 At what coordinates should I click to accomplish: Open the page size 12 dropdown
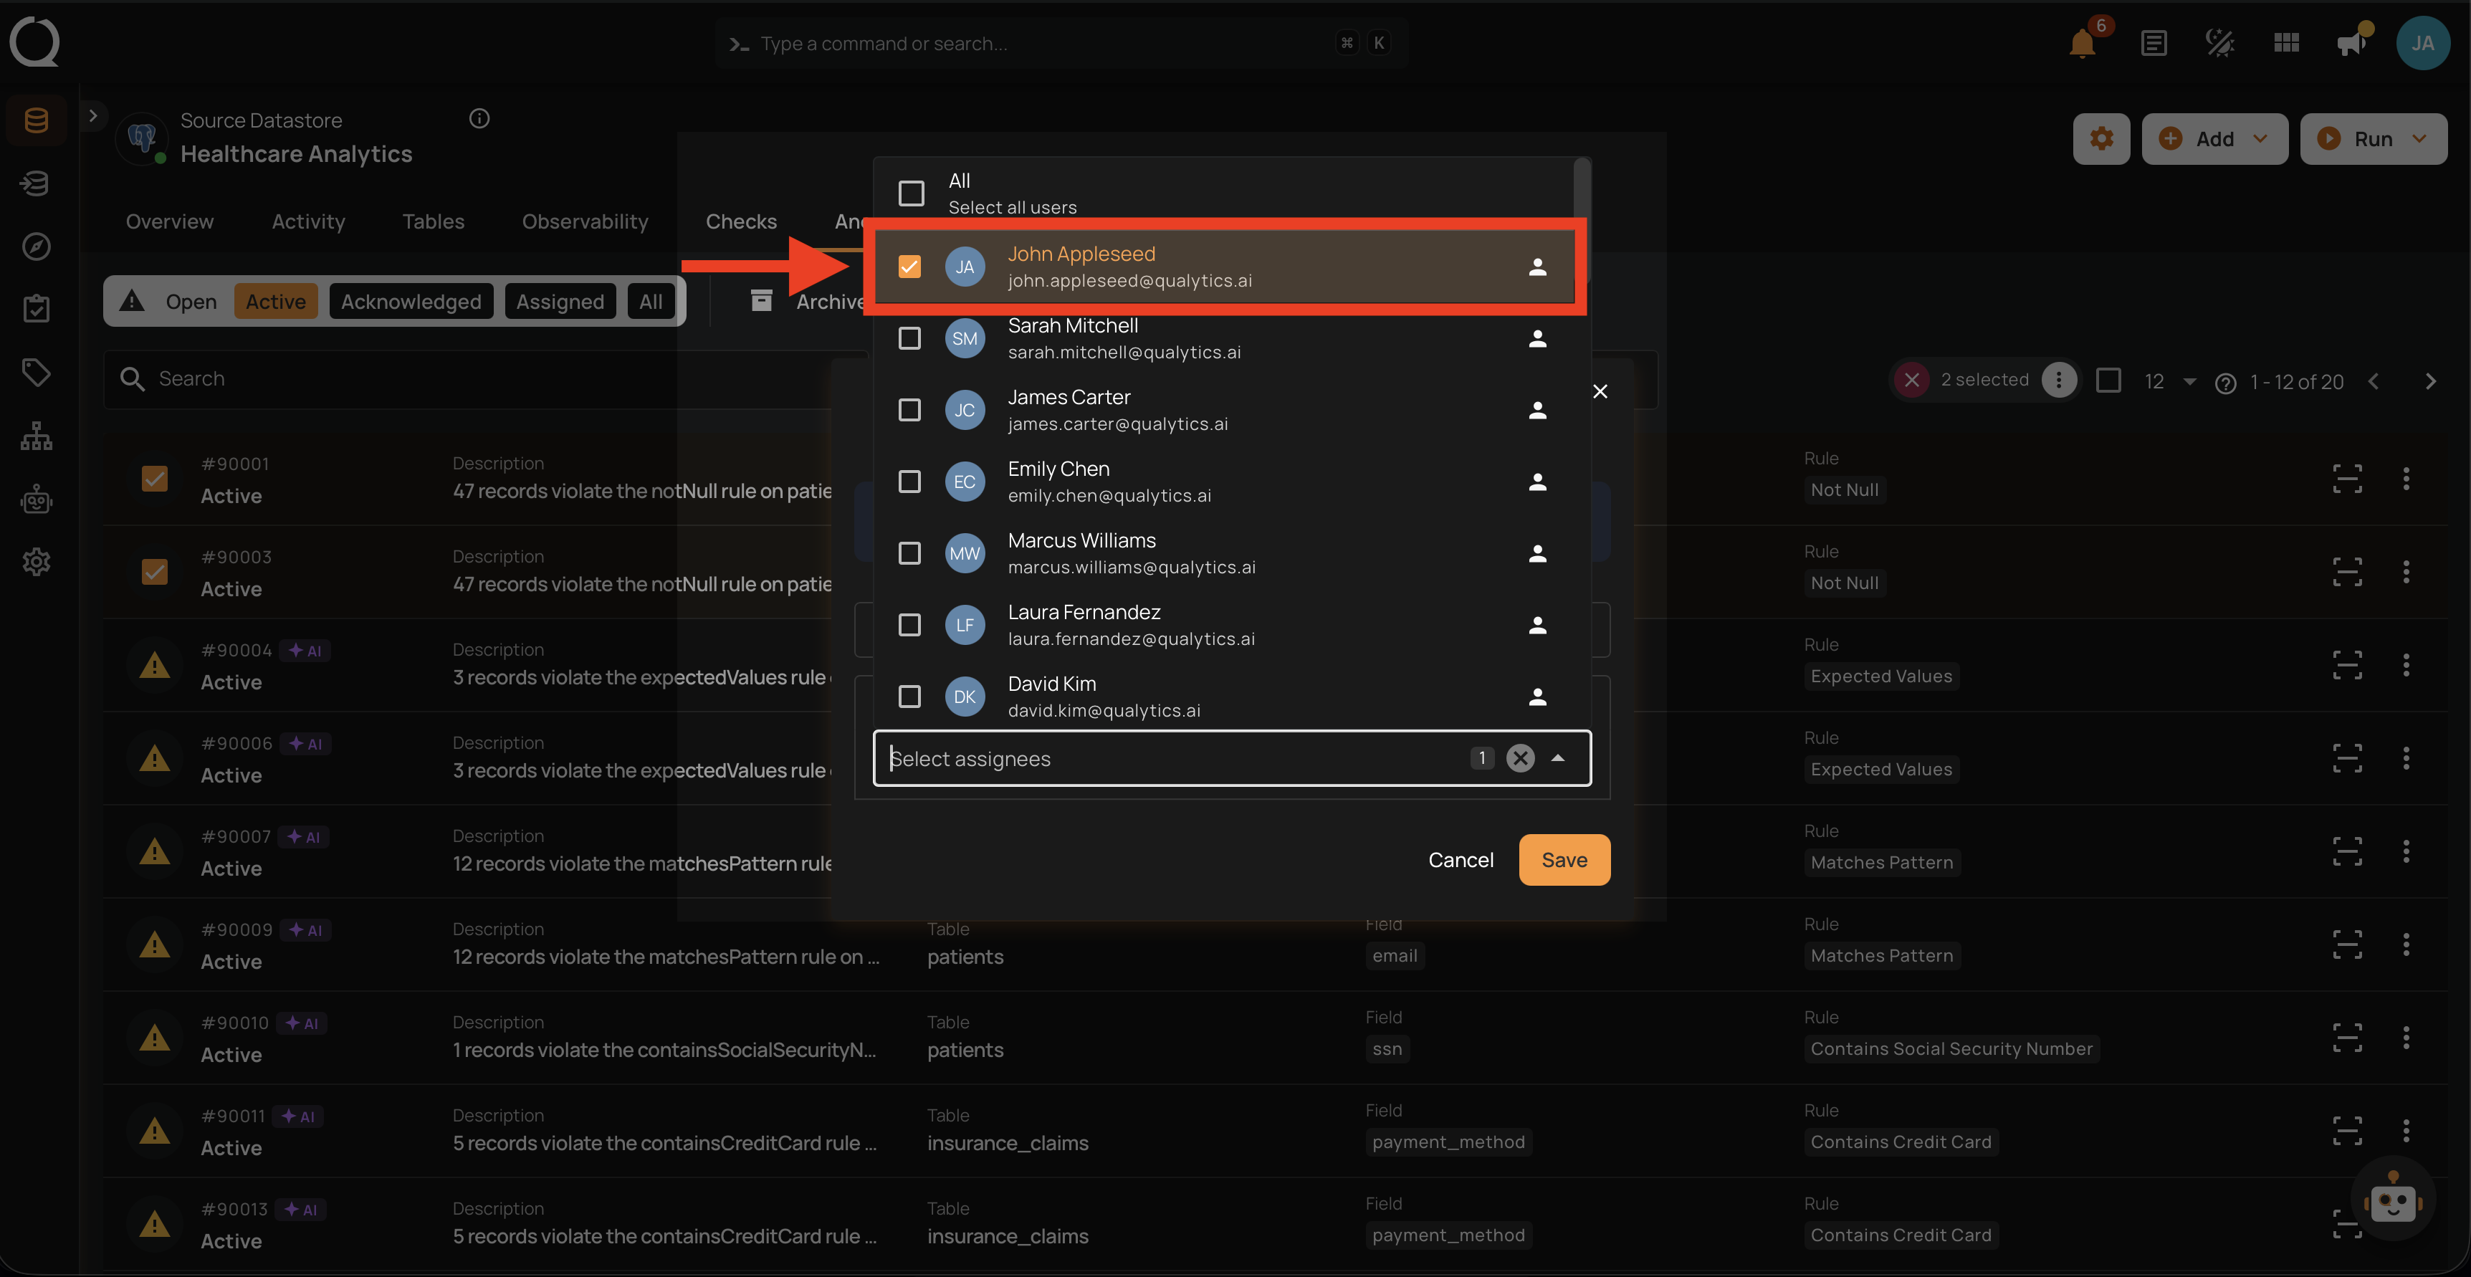[2170, 382]
